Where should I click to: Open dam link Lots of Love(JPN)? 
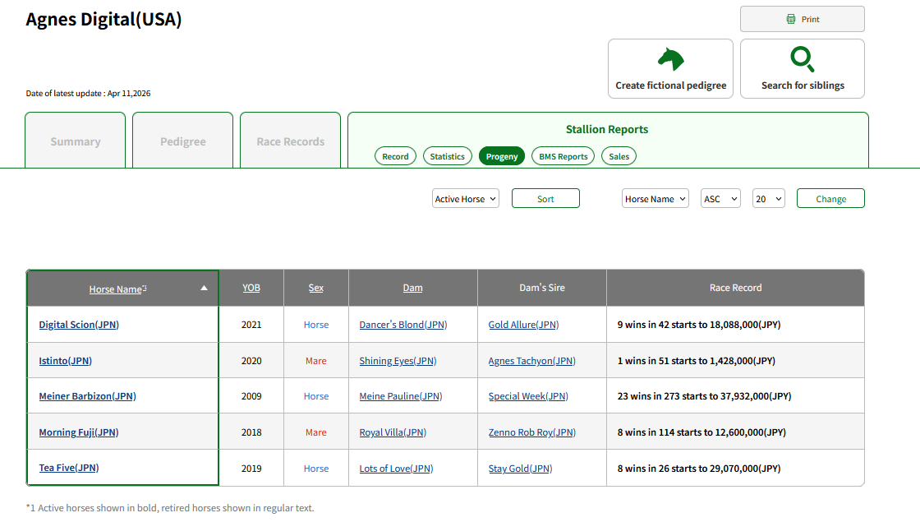(396, 468)
